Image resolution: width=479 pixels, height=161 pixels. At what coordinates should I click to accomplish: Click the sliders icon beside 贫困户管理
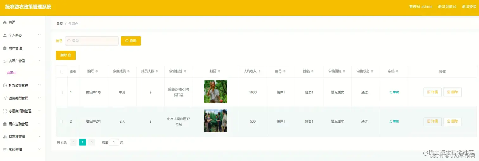tap(5, 61)
